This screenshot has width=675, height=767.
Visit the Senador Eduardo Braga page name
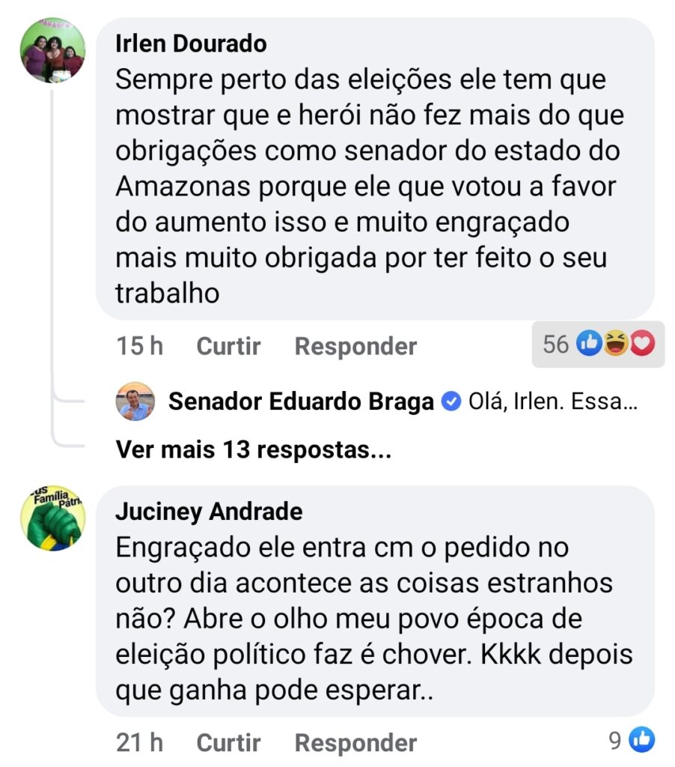pos(301,402)
